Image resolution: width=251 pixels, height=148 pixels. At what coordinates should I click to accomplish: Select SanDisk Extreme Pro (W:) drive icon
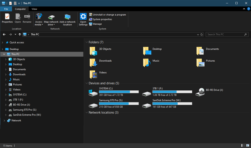click(x=146, y=106)
